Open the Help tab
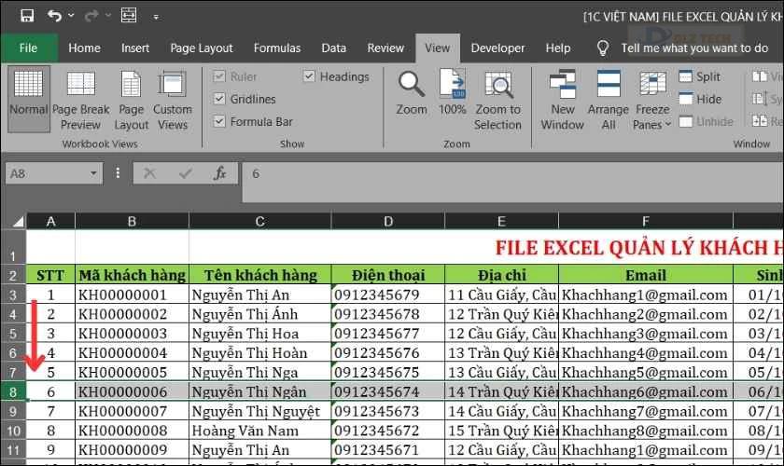Screen dimensions: 784x466 point(558,48)
